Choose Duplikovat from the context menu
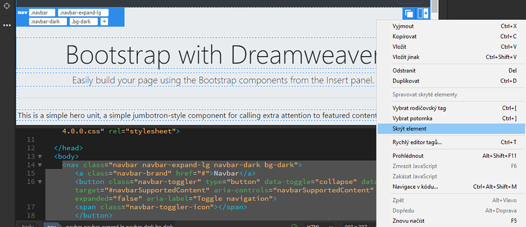The image size is (526, 227). coord(451,81)
